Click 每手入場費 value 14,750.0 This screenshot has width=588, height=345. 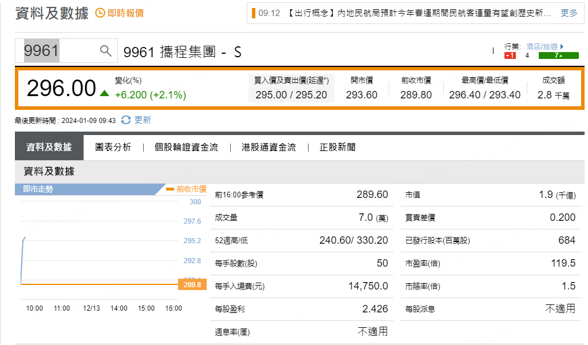pyautogui.click(x=368, y=286)
